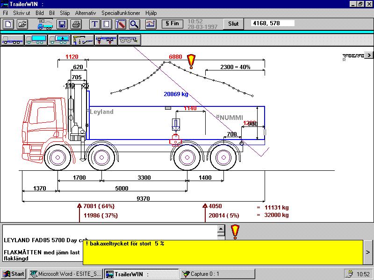Click the 1400 bogie distance value
374x280 pixels.
(205, 178)
